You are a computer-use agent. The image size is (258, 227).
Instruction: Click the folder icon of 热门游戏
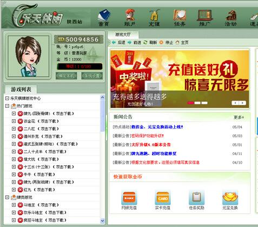tap(14, 106)
